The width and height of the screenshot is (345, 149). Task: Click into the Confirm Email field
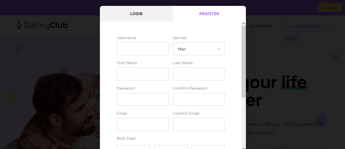199,124
